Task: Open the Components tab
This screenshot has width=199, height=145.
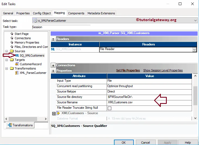Action: pyautogui.click(x=76, y=13)
